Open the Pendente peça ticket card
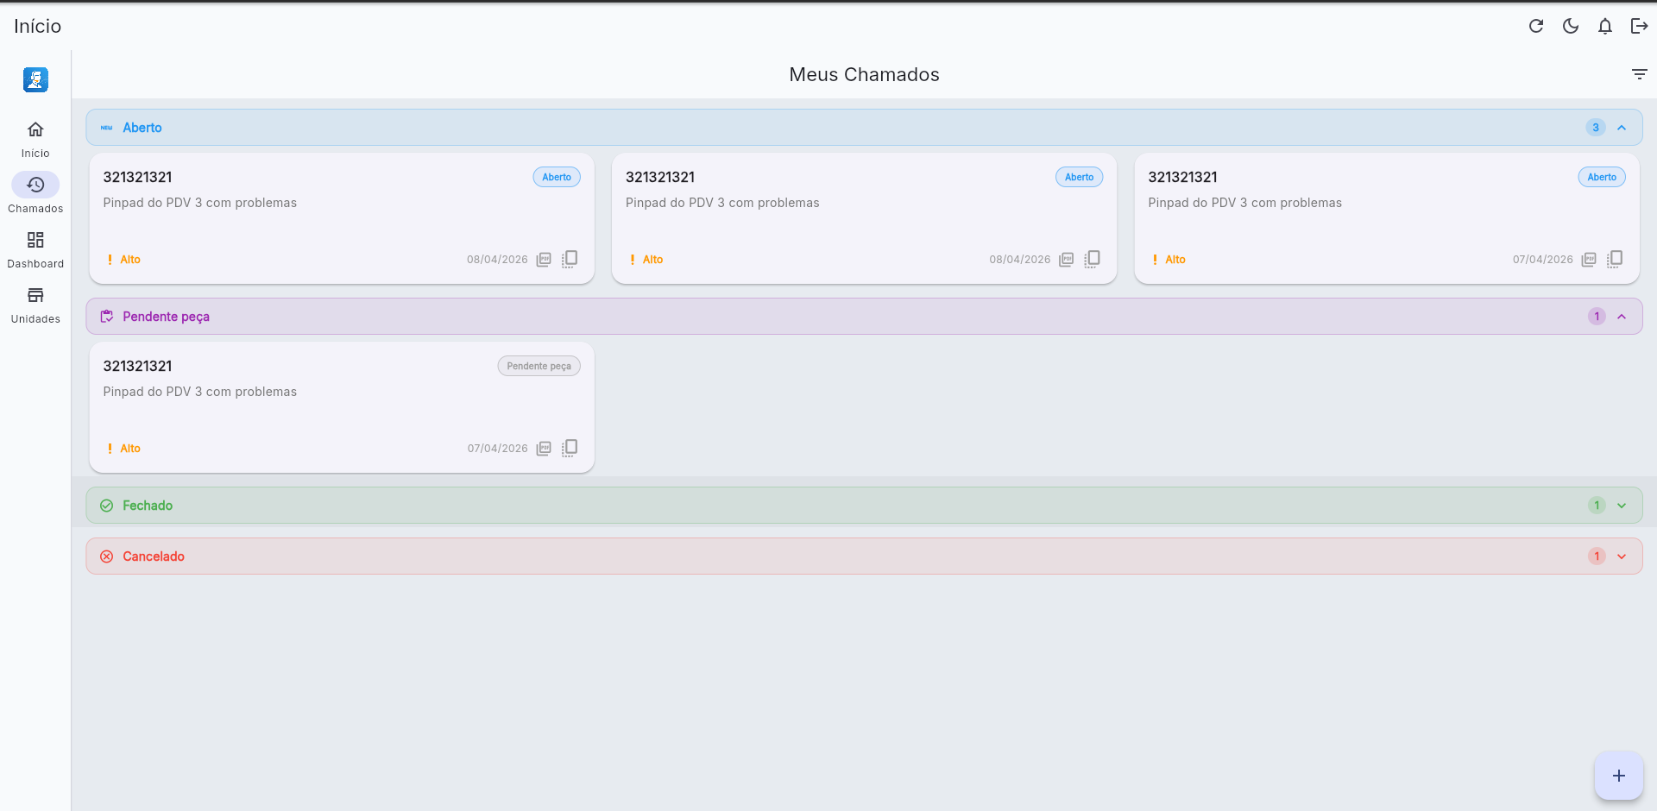This screenshot has height=811, width=1657. 342,406
